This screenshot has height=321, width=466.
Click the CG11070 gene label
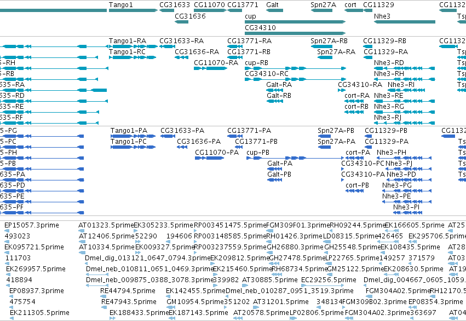click(x=209, y=5)
